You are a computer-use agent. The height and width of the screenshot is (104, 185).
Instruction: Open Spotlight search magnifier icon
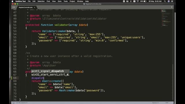pyautogui.click(x=165, y=1)
